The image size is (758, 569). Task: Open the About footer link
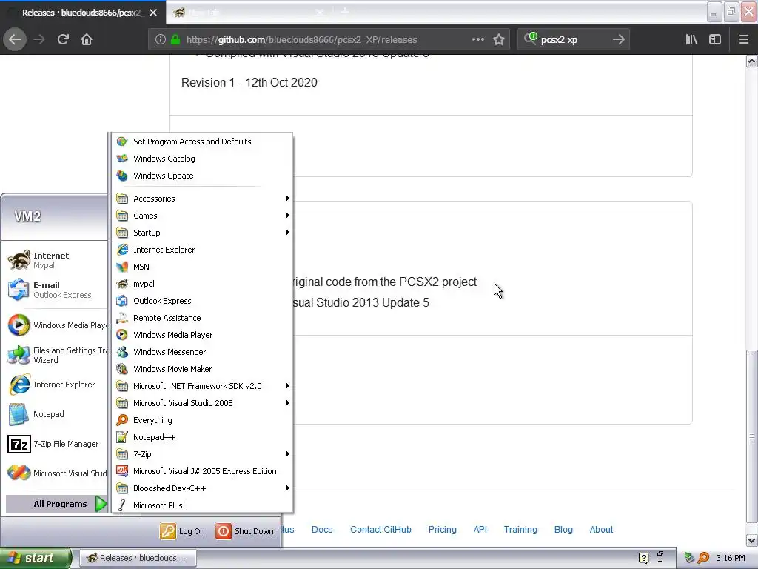point(601,529)
